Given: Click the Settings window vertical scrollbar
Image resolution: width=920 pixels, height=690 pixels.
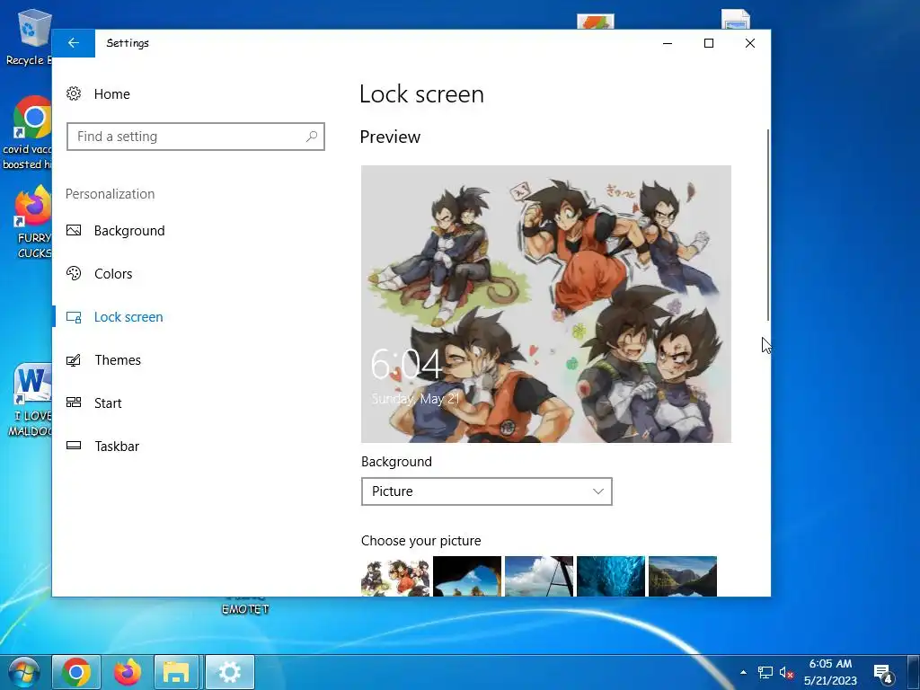Looking at the screenshot, I should [767, 225].
